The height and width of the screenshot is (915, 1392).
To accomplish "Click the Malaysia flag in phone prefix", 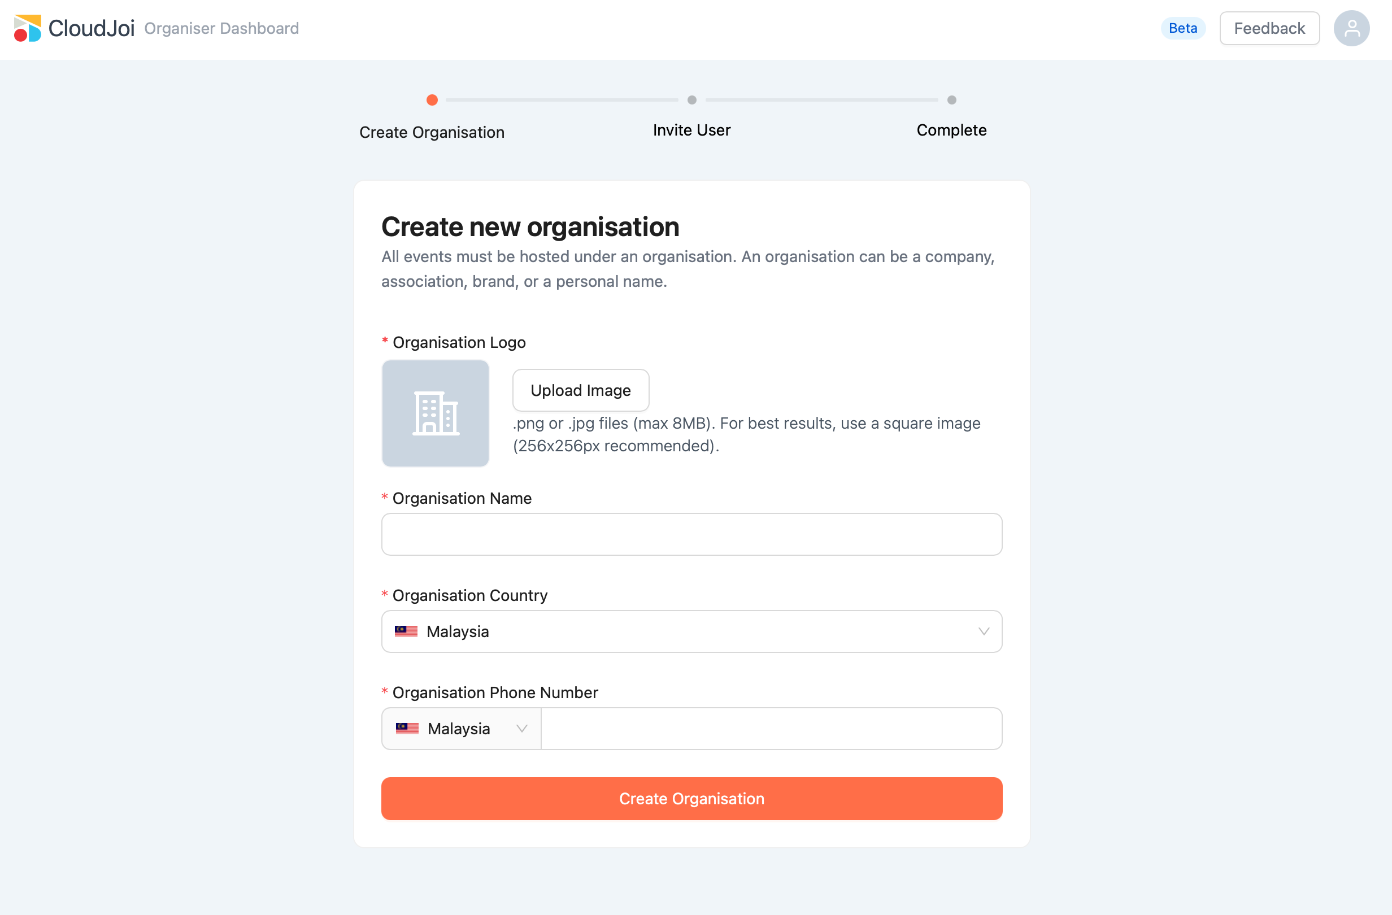I will (407, 728).
